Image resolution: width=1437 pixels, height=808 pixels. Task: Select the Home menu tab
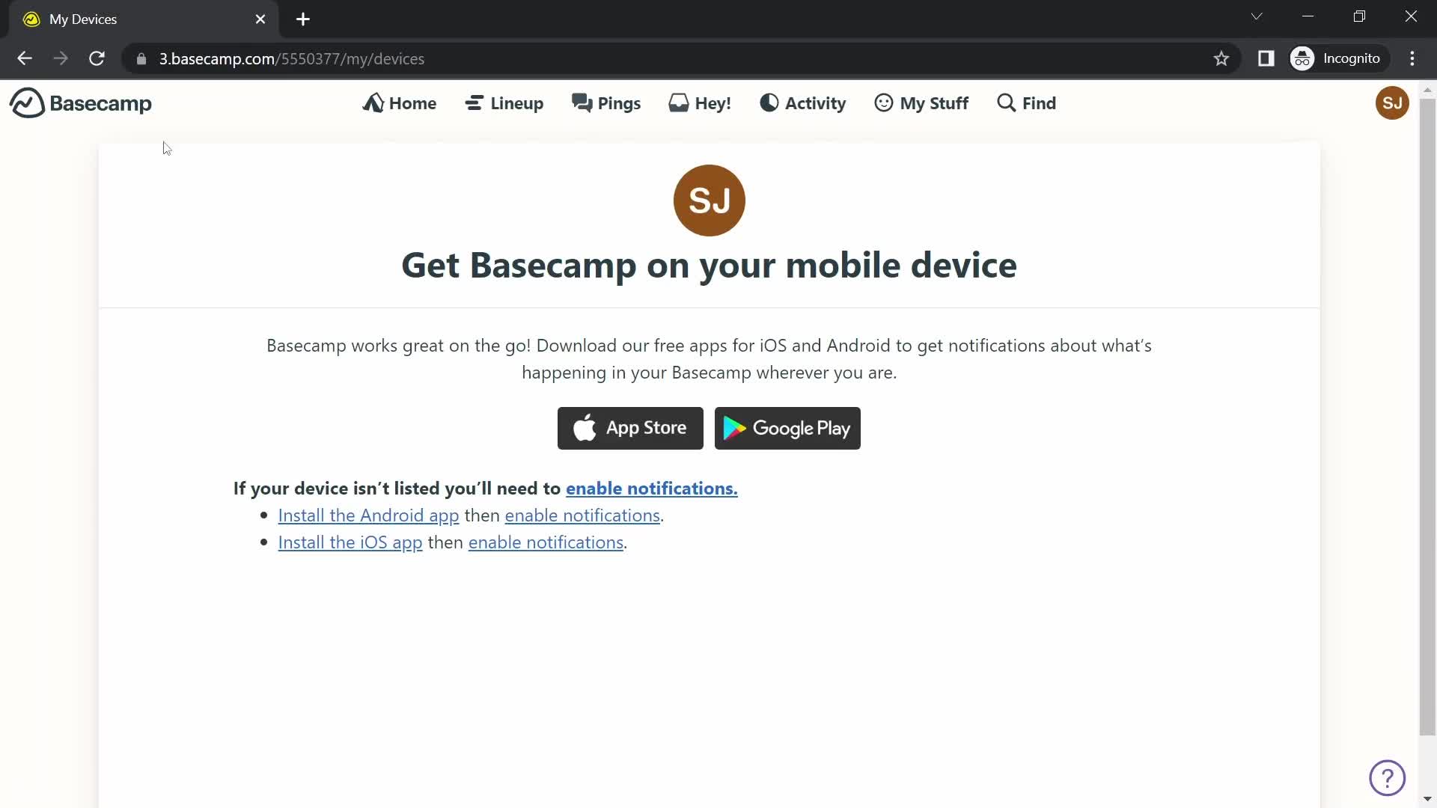[x=400, y=102]
